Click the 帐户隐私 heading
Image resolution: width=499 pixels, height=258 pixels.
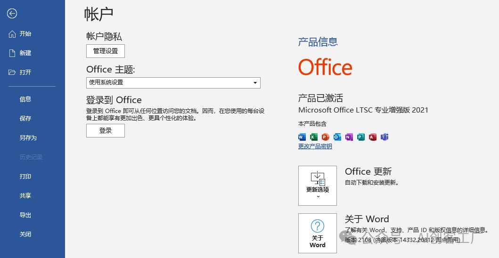(104, 37)
